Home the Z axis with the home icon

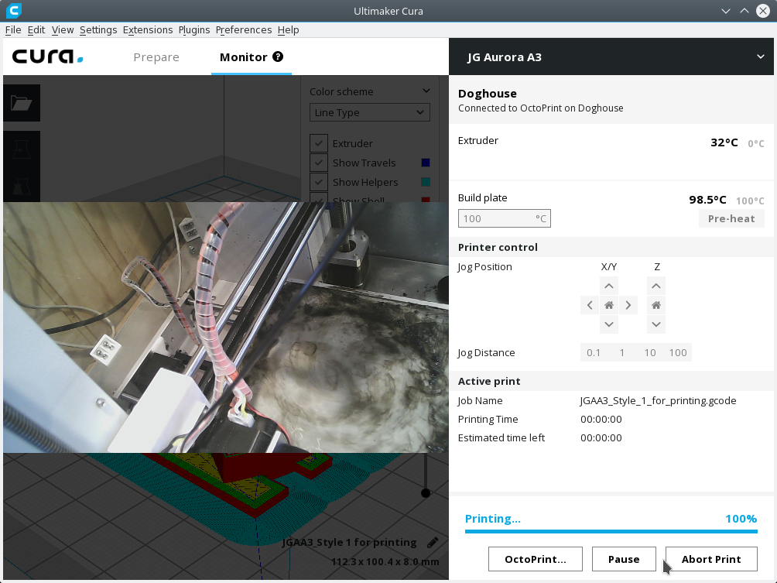coord(655,304)
